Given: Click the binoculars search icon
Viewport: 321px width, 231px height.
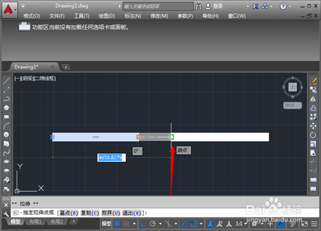Looking at the screenshot, I should tap(198, 6).
